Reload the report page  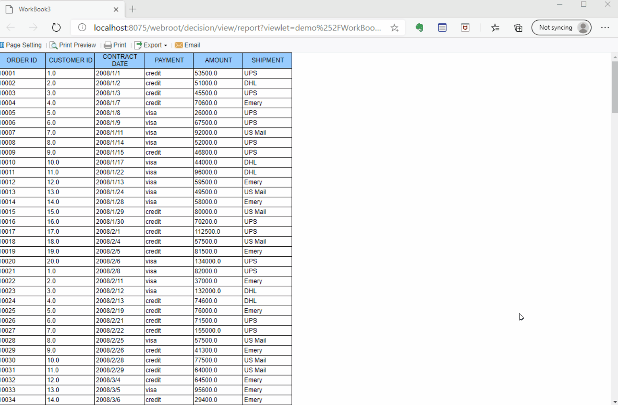pos(56,27)
